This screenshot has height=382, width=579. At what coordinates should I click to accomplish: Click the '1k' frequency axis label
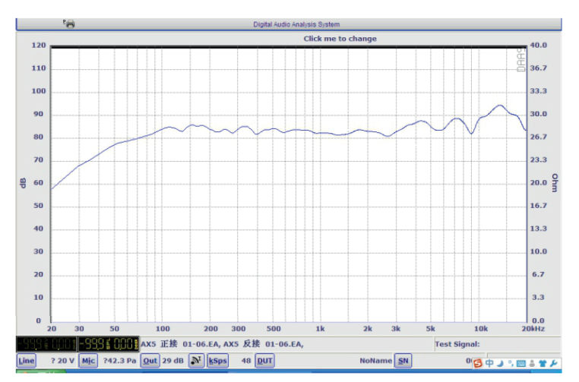tap(320, 329)
